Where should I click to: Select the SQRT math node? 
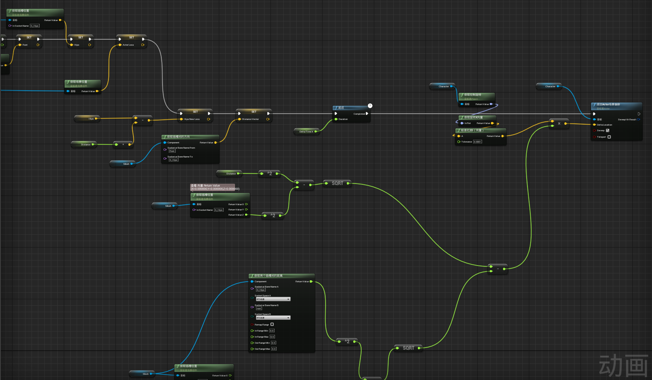338,183
